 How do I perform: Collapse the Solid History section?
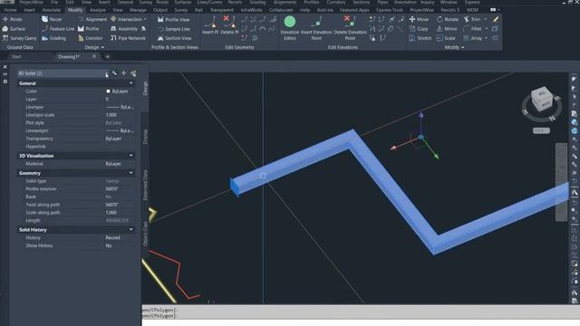tap(130, 229)
